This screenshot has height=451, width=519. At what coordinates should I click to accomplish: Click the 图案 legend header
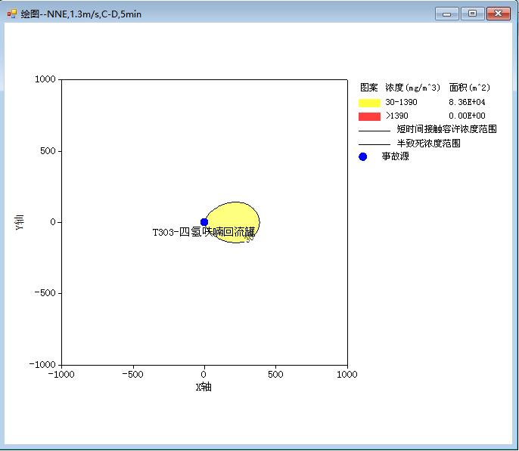click(x=368, y=88)
